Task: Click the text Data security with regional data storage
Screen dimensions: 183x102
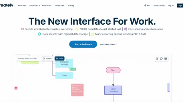Action: (65, 34)
